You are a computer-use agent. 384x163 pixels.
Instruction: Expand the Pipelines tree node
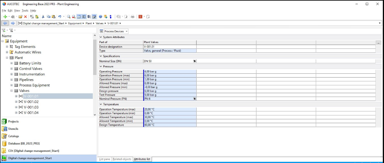pos(12,80)
